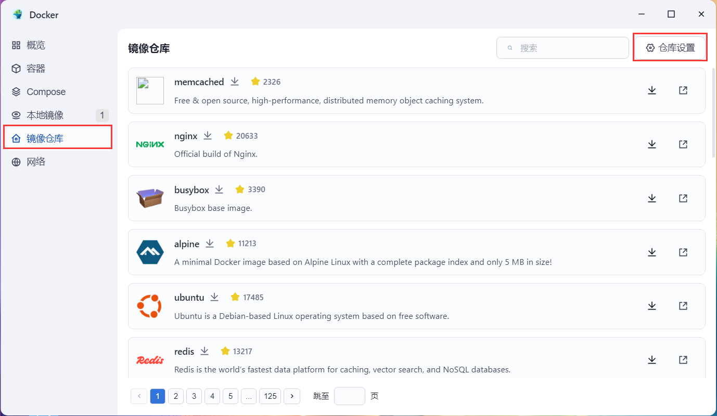Image resolution: width=717 pixels, height=416 pixels.
Task: View 本地镜像 local images panel
Action: (16, 115)
